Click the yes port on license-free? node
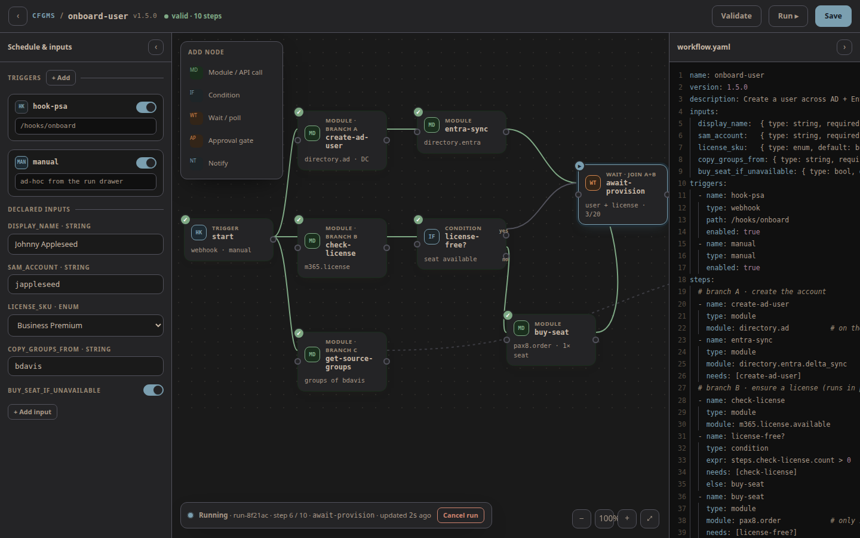Image resolution: width=860 pixels, height=538 pixels. [506, 235]
